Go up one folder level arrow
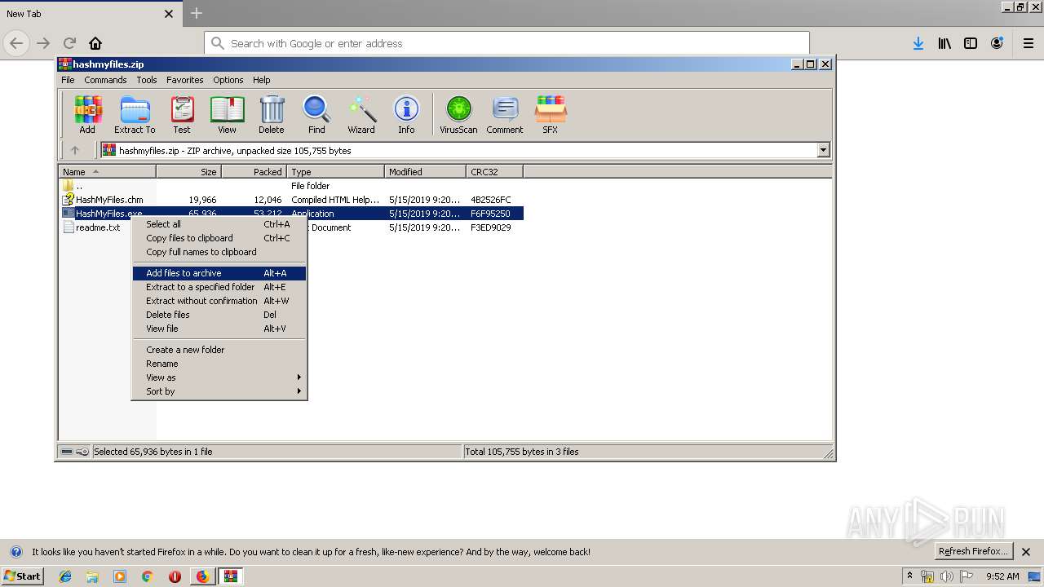The width and height of the screenshot is (1044, 587). (75, 150)
